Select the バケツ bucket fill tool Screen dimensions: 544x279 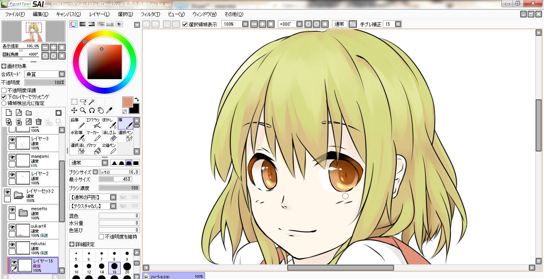[94, 149]
